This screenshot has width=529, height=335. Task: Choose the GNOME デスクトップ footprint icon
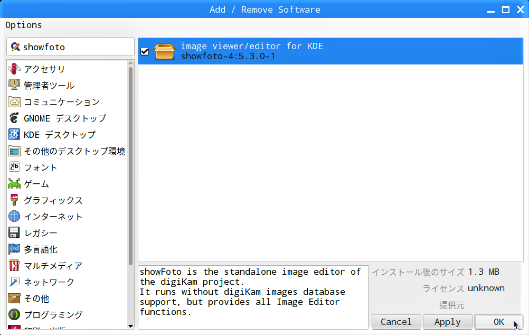click(14, 118)
